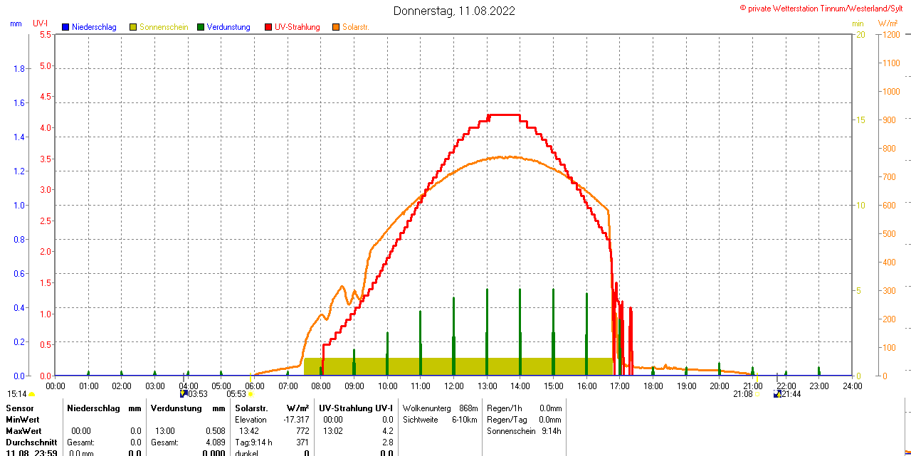This screenshot has height=456, width=911.
Task: Click the Solarstr. column header in table
Action: pos(251,408)
